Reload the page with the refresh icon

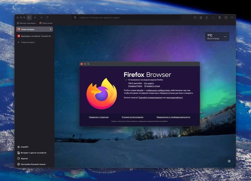point(47,18)
